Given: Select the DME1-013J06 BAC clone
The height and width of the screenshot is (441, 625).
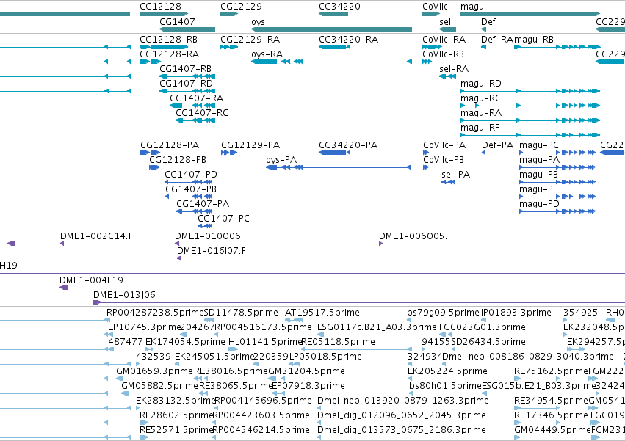Looking at the screenshot, I should click(359, 302).
